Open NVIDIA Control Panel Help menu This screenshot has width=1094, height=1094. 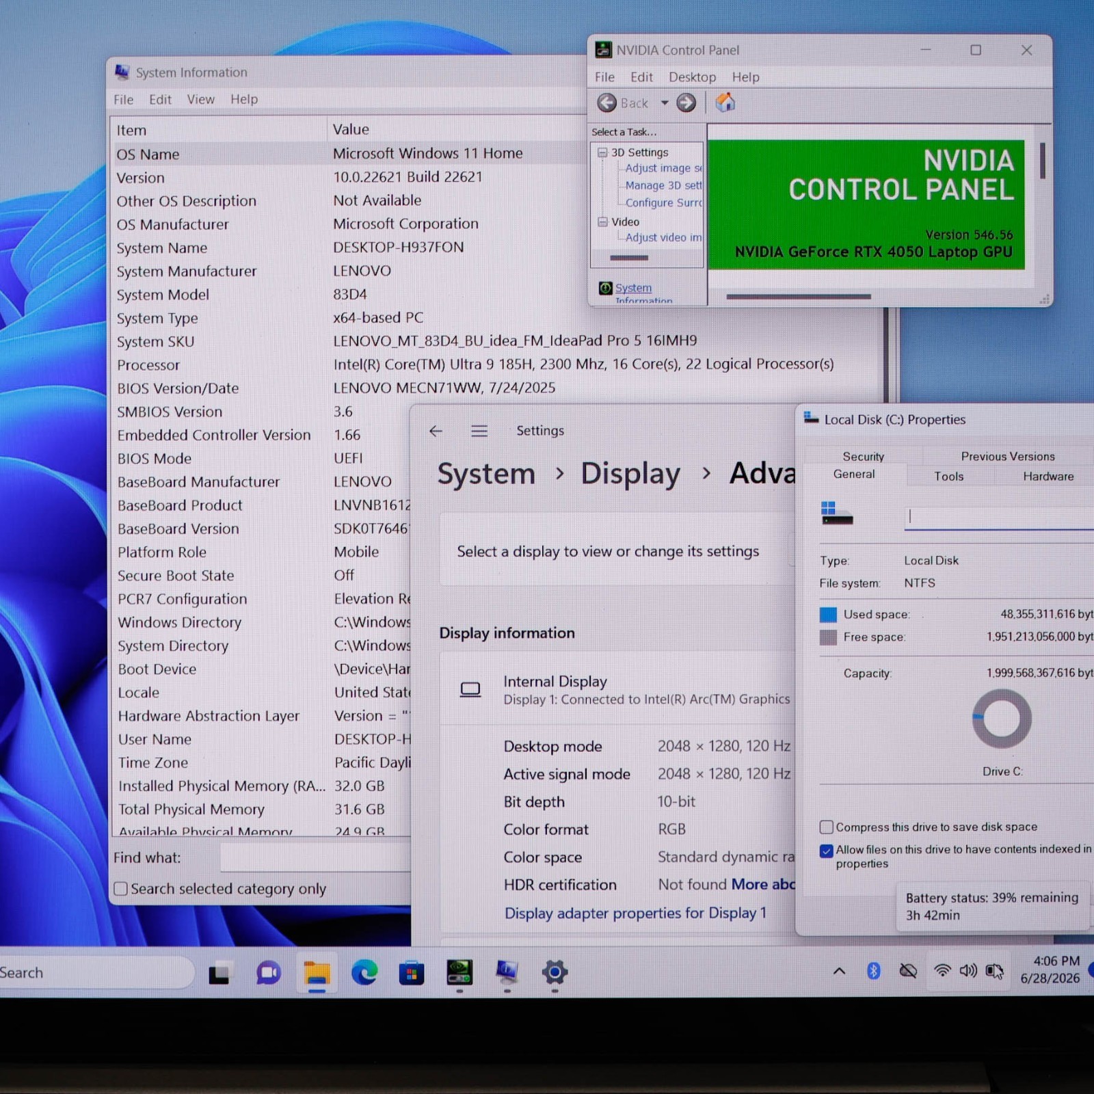745,77
